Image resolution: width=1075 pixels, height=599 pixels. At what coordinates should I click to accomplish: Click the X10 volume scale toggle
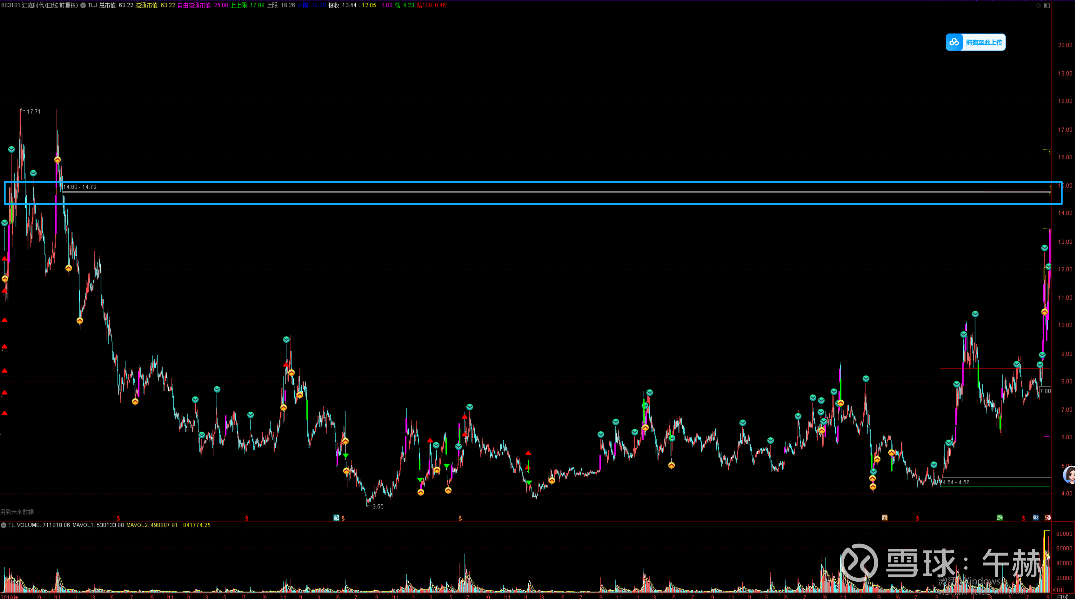[1057, 590]
